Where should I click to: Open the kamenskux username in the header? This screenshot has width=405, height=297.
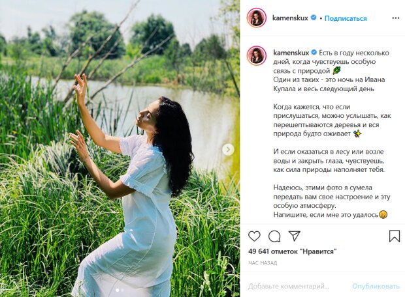coord(290,18)
